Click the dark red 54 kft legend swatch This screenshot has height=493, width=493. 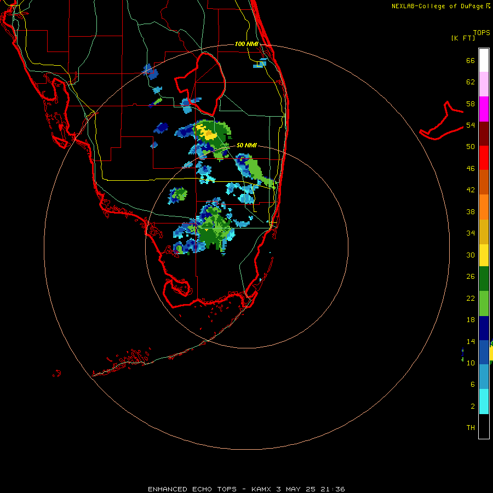click(x=484, y=134)
